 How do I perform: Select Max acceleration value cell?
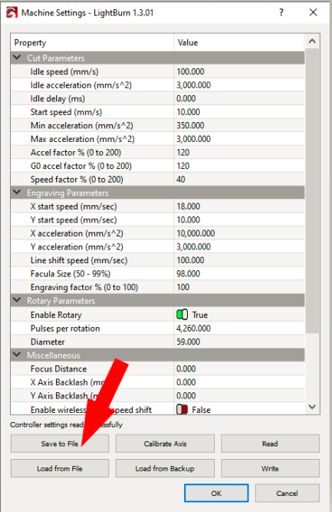pyautogui.click(x=239, y=139)
